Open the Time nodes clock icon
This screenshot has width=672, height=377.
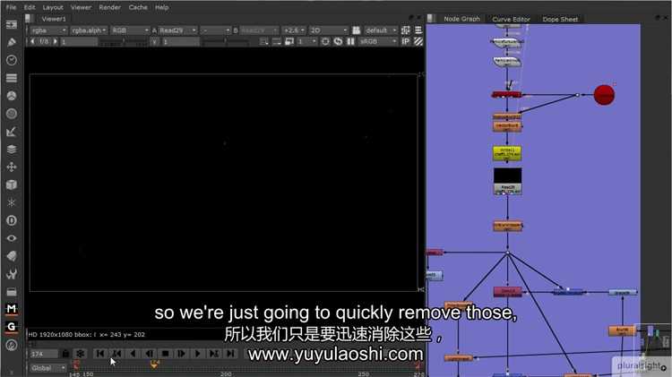point(12,60)
